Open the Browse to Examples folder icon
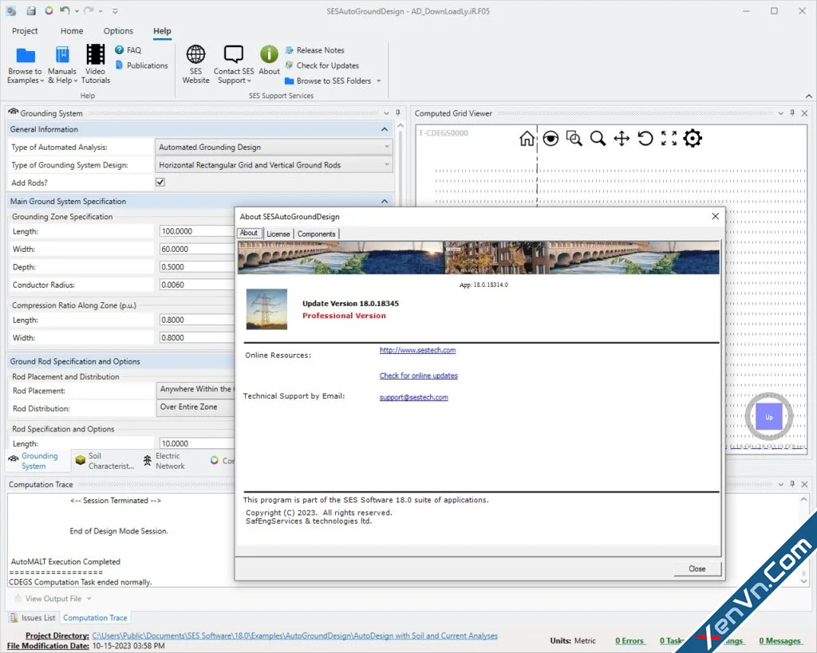The width and height of the screenshot is (817, 653). [x=25, y=55]
